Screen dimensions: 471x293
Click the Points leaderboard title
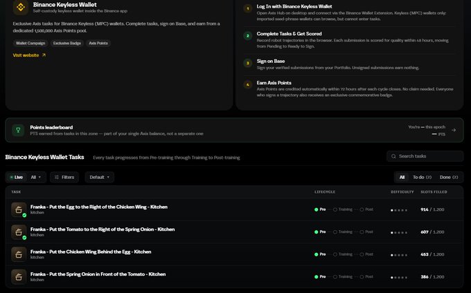[51, 127]
